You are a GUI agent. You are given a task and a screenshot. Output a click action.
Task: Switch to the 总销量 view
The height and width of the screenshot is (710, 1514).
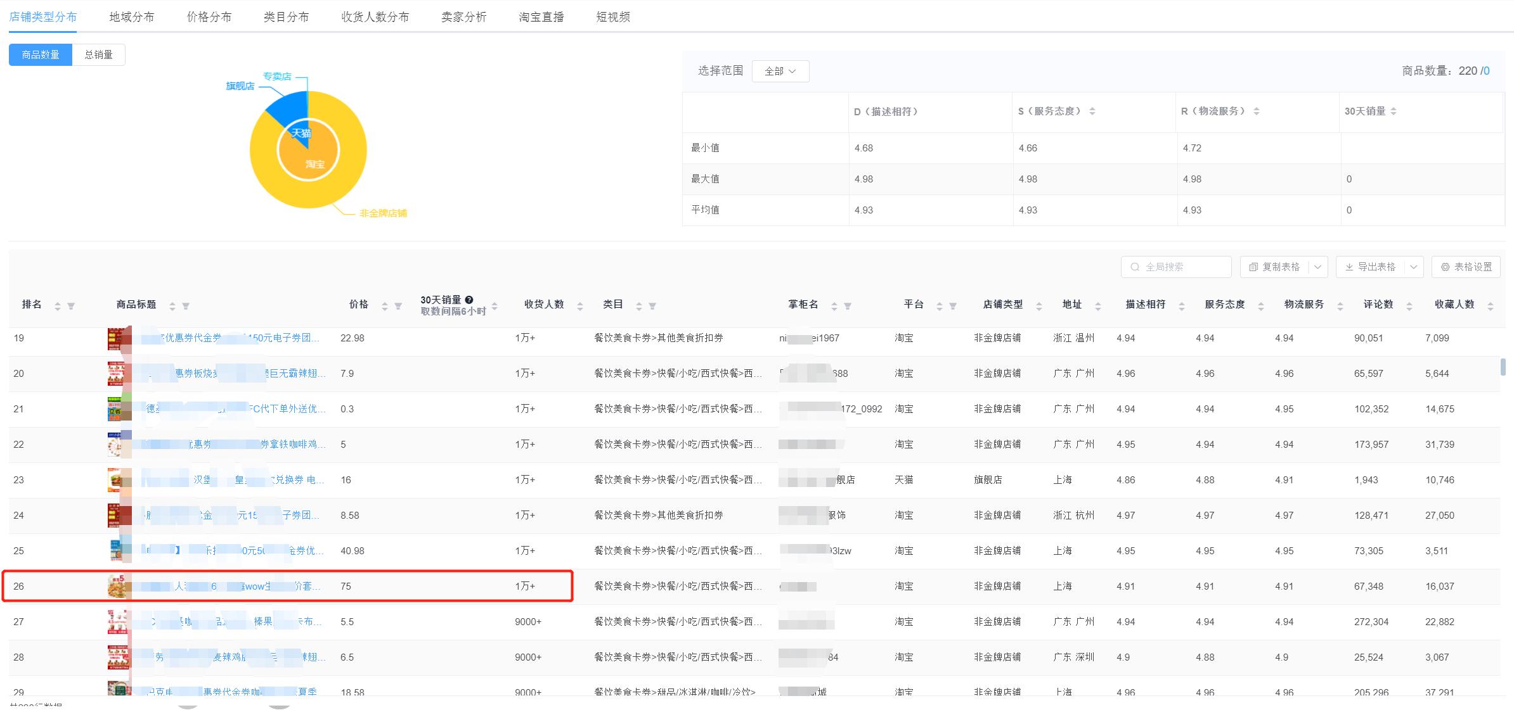point(98,54)
